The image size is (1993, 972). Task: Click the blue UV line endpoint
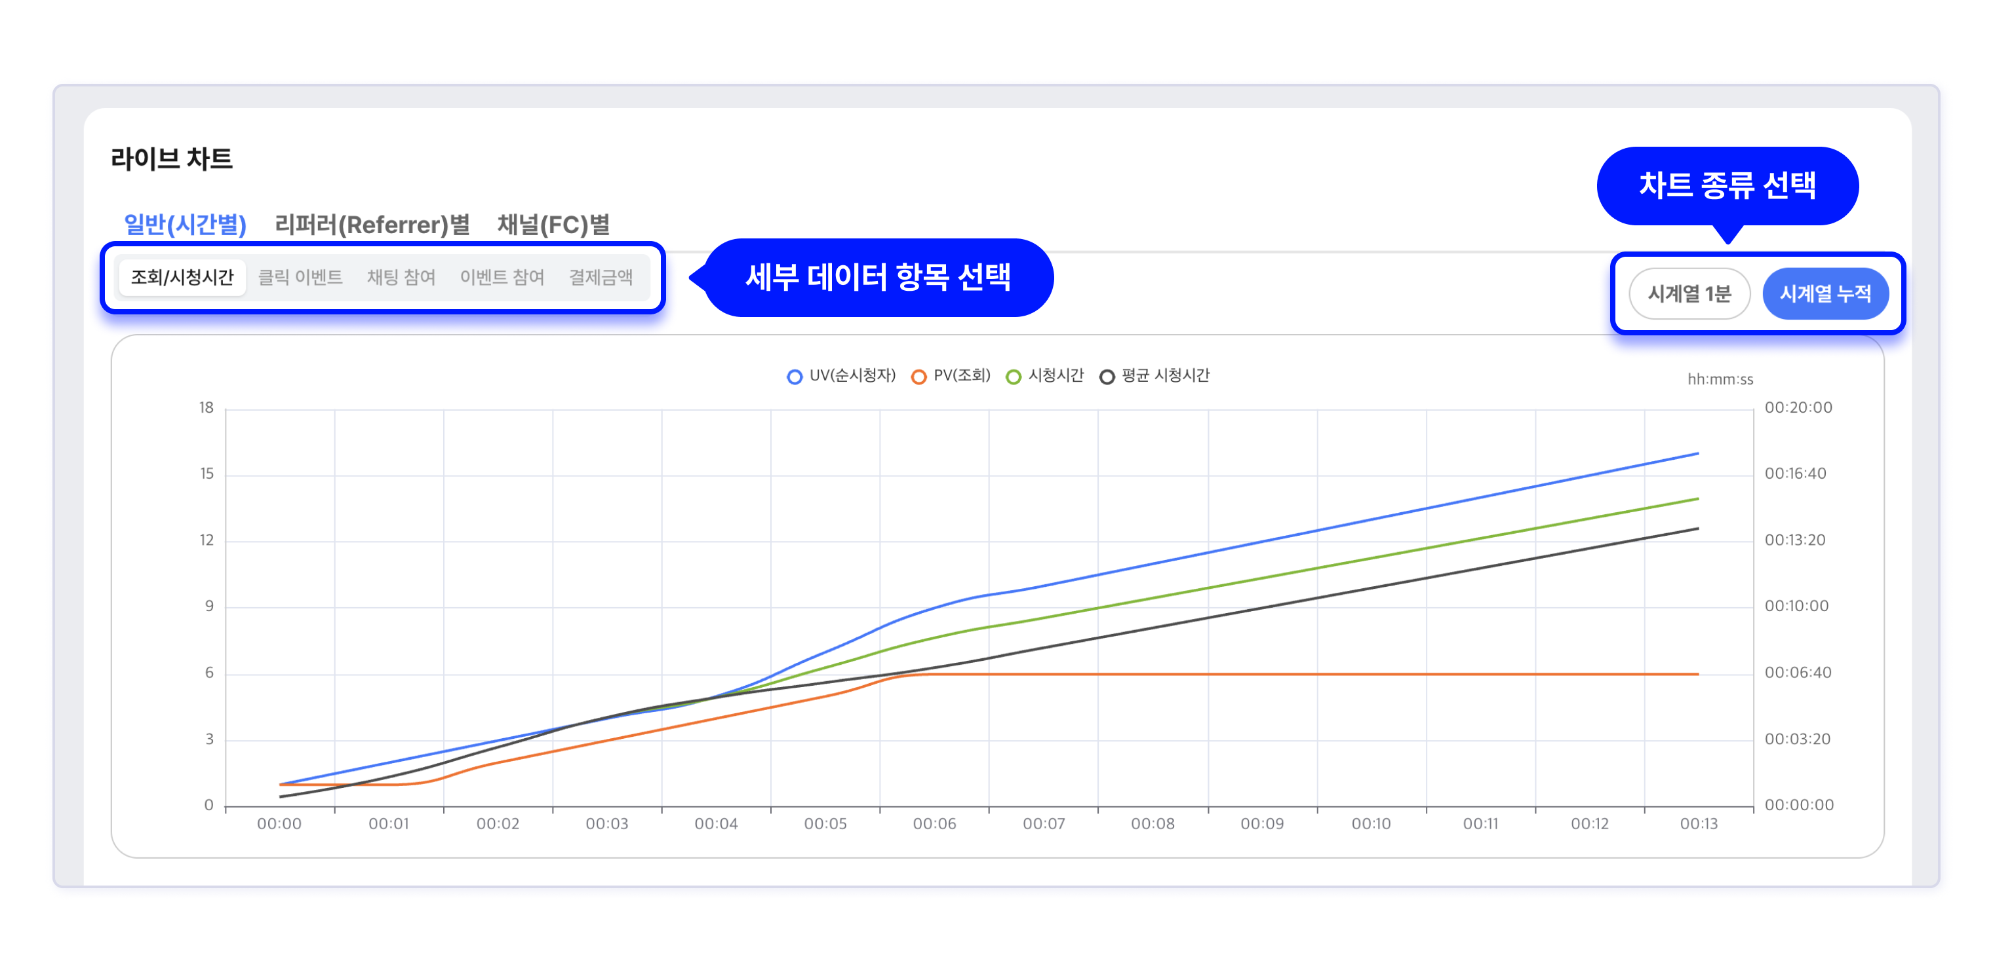point(1697,454)
